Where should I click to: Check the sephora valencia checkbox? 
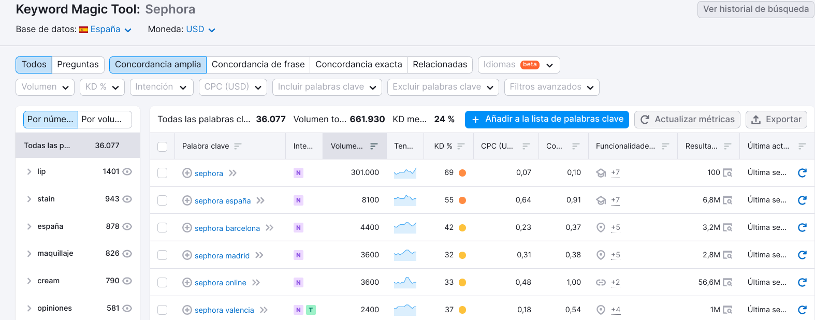point(163,310)
